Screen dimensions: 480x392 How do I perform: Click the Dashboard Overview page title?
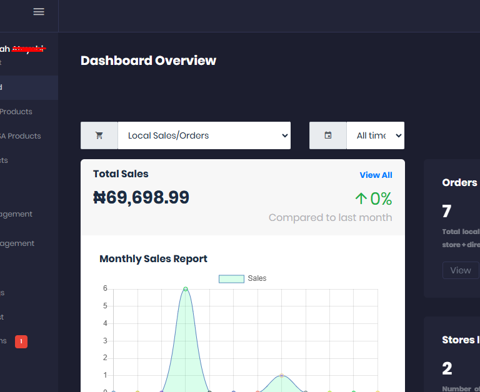pos(148,61)
